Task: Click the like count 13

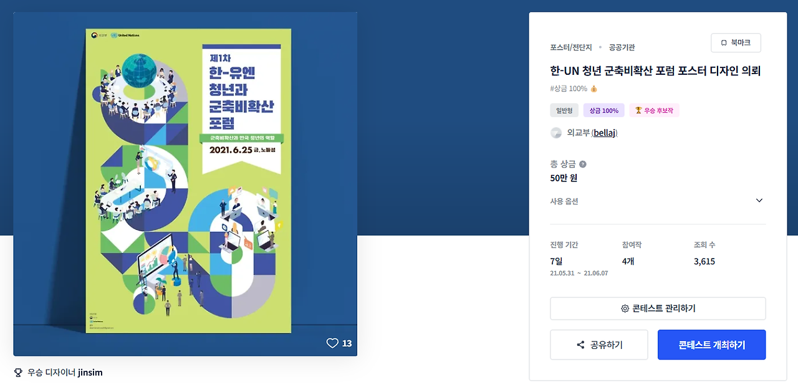Action: coord(347,343)
